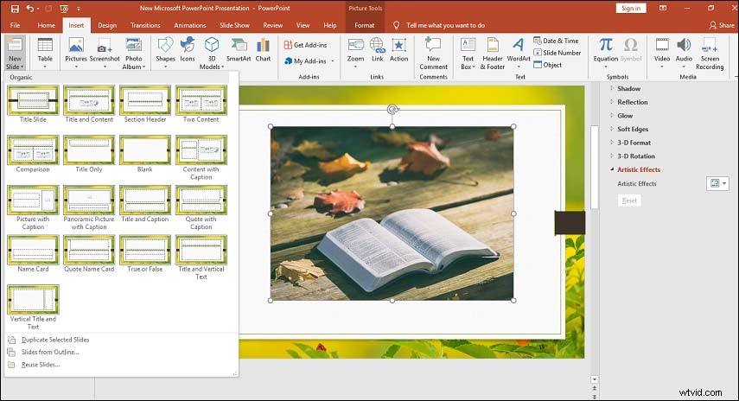Select the Title Slide layout
This screenshot has width=739, height=401.
(33, 104)
